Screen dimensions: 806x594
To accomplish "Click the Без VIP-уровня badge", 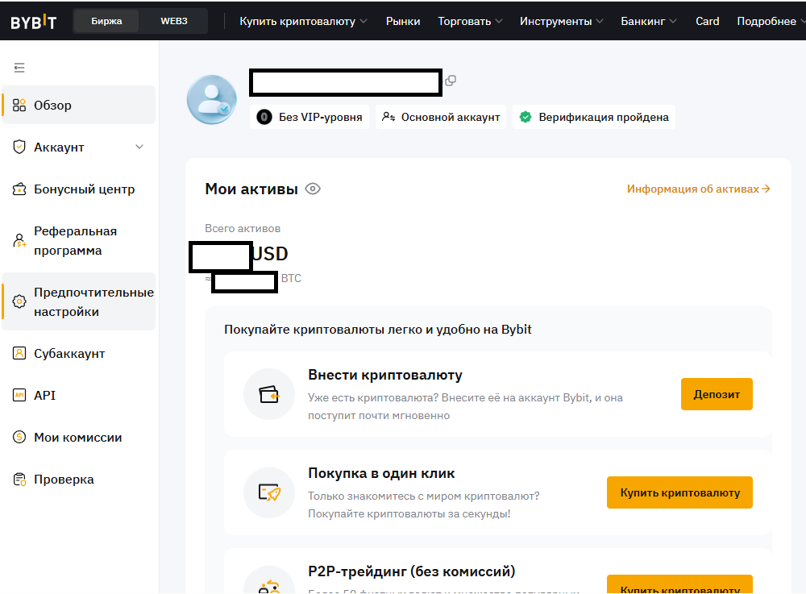I will (x=310, y=117).
